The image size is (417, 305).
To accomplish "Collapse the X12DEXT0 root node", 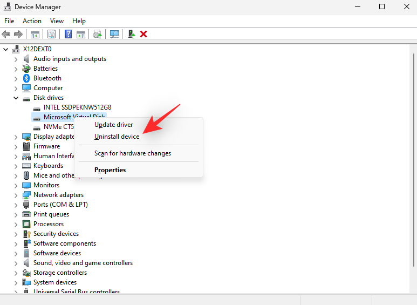I will [x=6, y=49].
